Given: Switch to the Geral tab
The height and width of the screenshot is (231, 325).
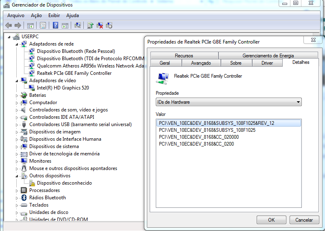Looking at the screenshot, I should (x=165, y=63).
